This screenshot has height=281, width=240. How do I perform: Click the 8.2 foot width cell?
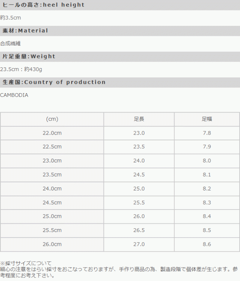tap(207, 189)
